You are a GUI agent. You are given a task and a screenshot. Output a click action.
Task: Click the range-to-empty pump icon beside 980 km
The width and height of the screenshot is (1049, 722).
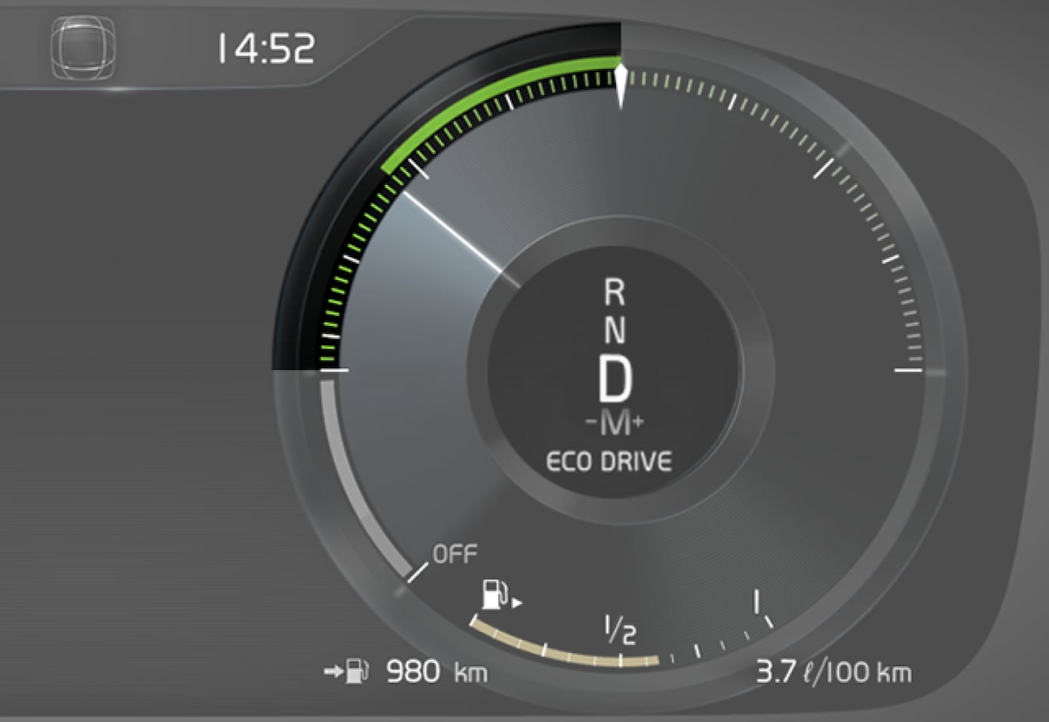(x=355, y=671)
